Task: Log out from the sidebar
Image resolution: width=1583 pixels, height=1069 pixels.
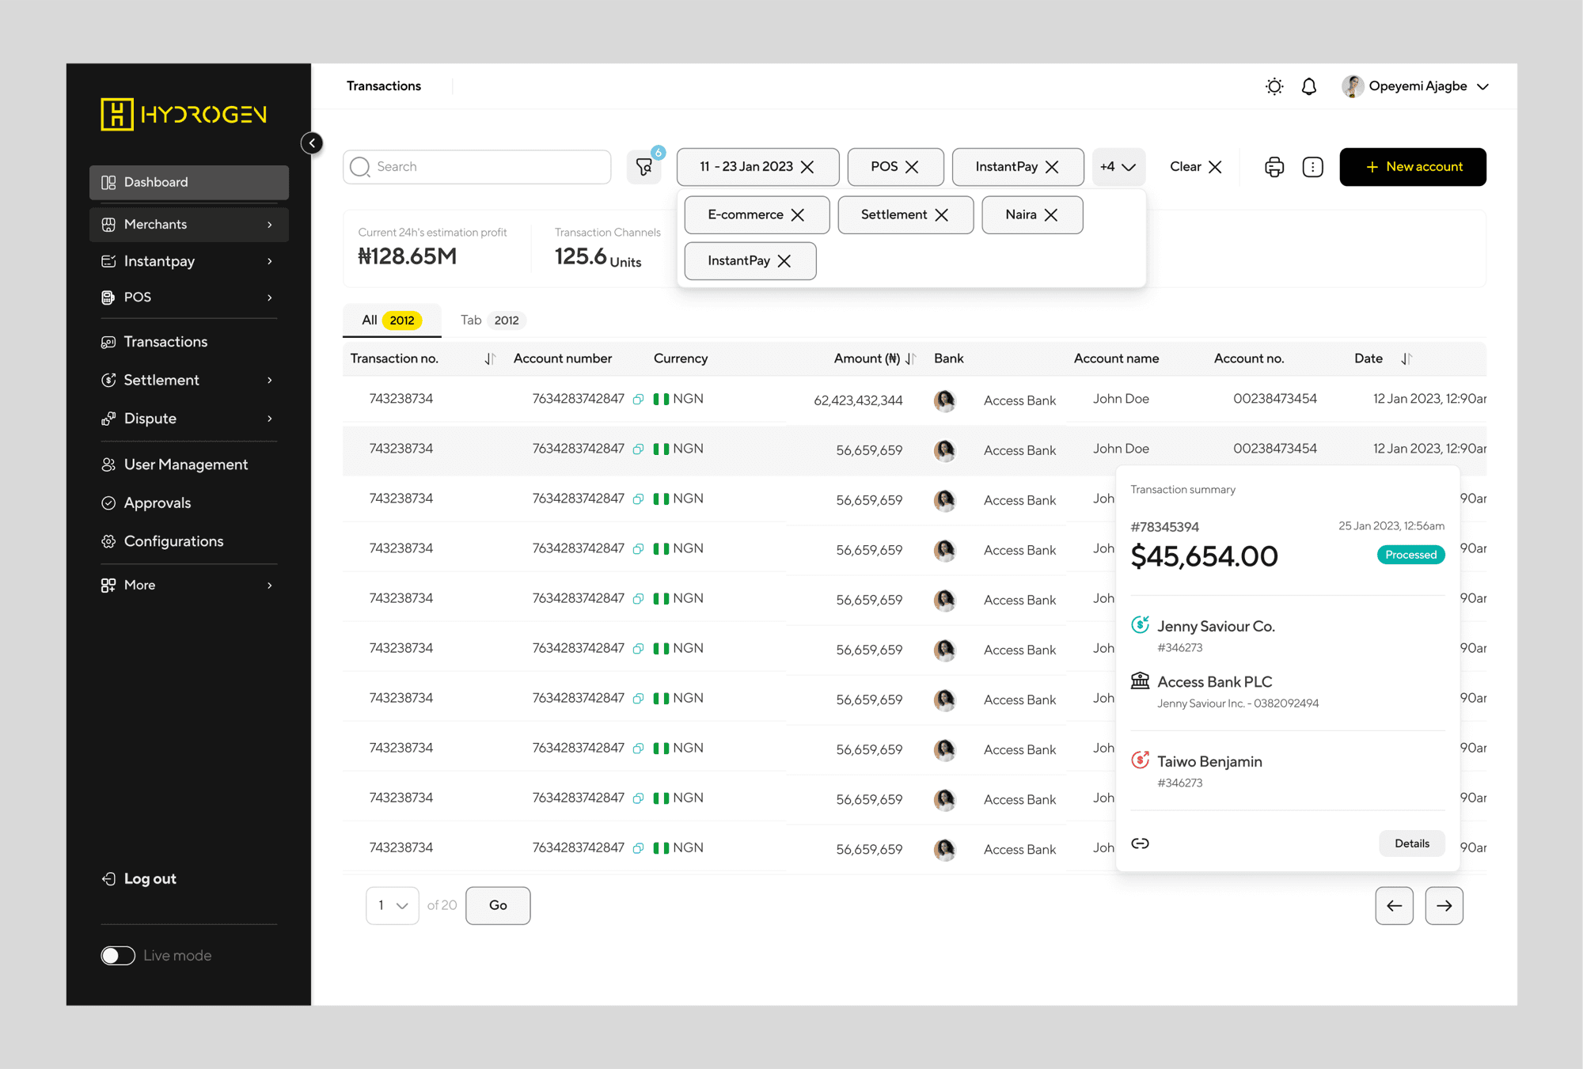Action: pyautogui.click(x=139, y=879)
